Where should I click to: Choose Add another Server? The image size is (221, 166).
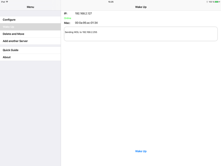(30, 41)
